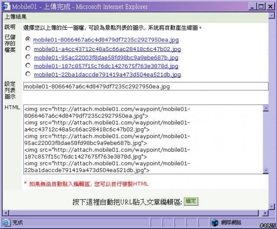Click the 已儲存的檔案 row label
This screenshot has width=277, height=229.
10,43
